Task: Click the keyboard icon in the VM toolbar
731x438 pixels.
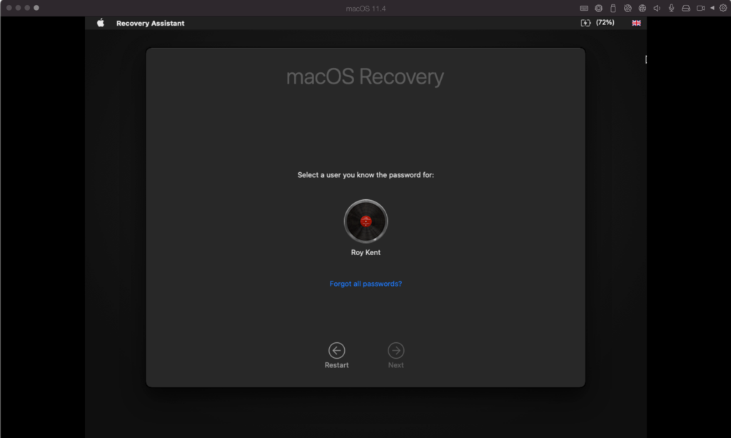Action: [585, 8]
